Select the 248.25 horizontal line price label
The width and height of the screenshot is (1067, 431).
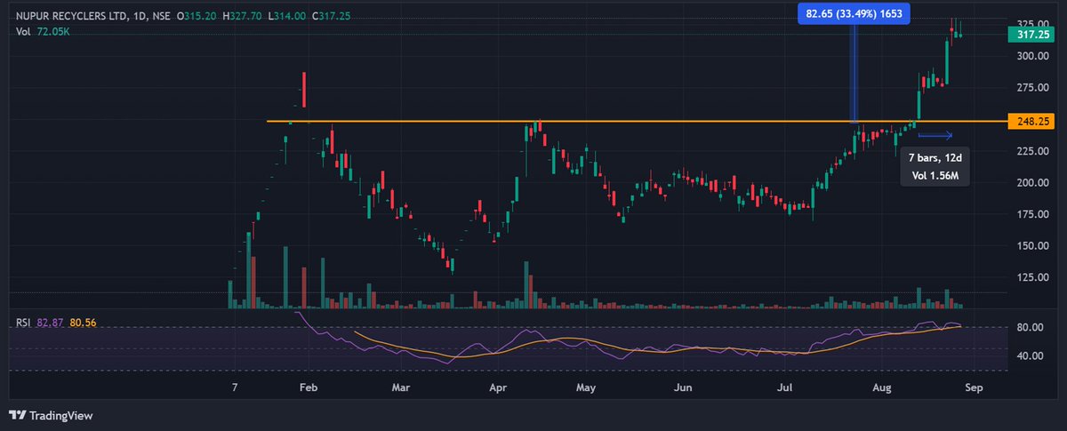point(1031,121)
